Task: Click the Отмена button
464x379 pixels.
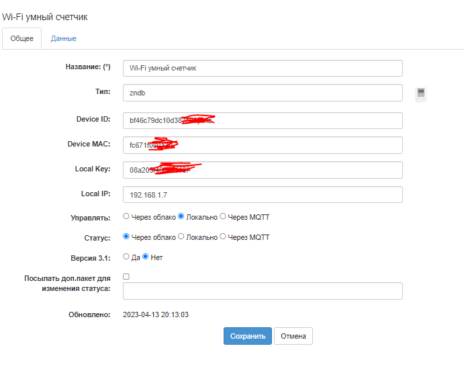Action: pyautogui.click(x=293, y=336)
